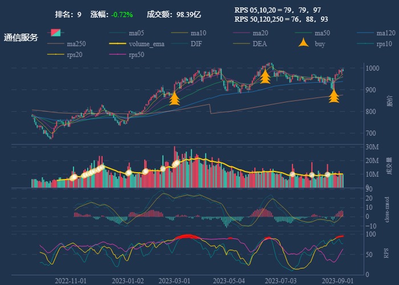Click the 通信服务 sector title
This screenshot has height=285, width=399.
click(21, 38)
